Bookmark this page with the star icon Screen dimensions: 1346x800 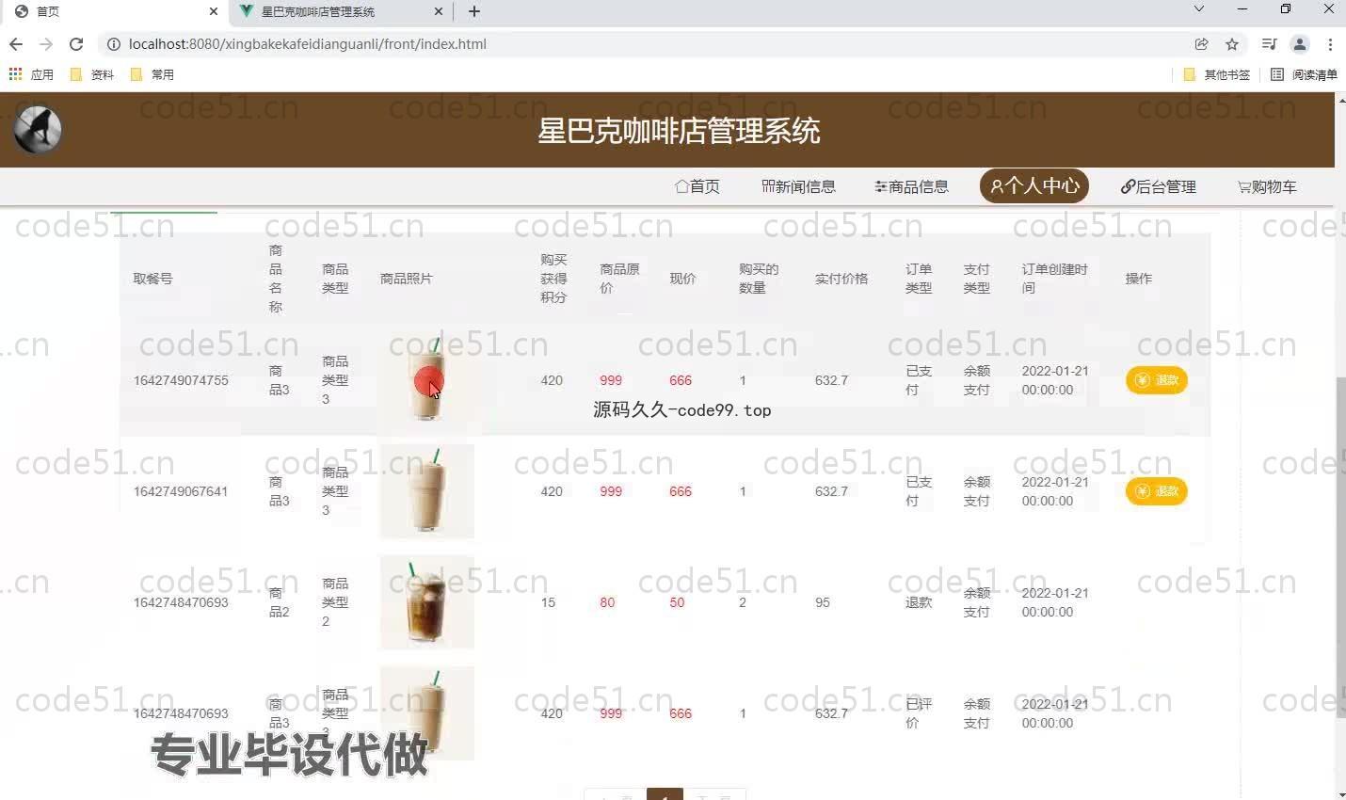tap(1232, 44)
